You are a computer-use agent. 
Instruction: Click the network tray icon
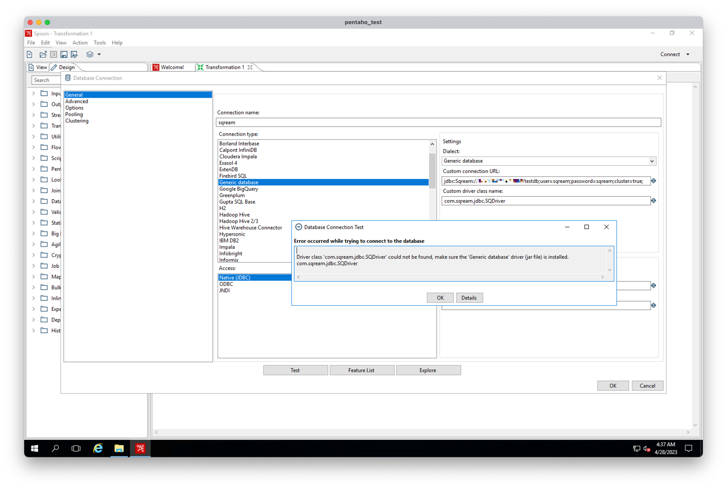[x=636, y=449]
